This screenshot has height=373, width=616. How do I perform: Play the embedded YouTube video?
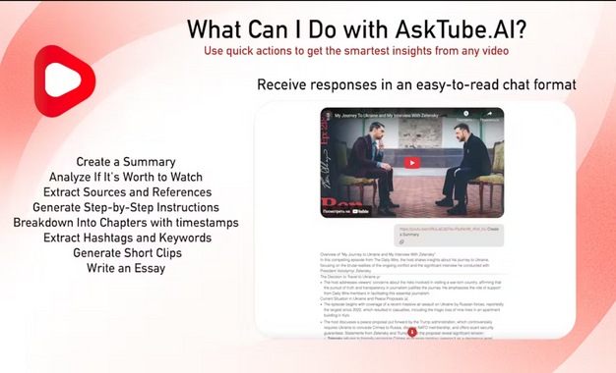click(x=412, y=163)
